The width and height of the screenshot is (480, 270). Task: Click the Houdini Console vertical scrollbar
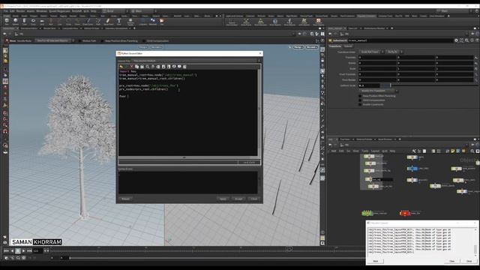[475, 242]
